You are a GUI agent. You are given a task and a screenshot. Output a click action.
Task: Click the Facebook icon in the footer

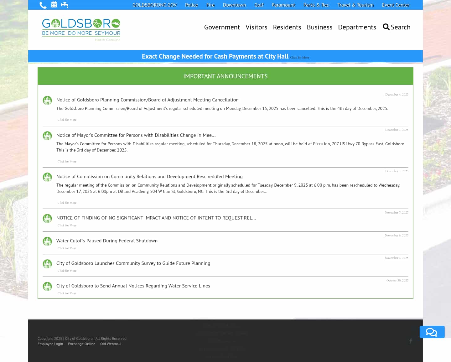(x=411, y=341)
